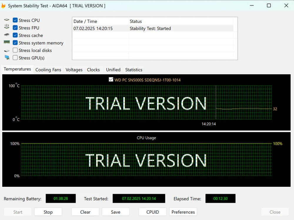The width and height of the screenshot is (294, 220).
Task: Open the Voltages tab
Action: 74,70
